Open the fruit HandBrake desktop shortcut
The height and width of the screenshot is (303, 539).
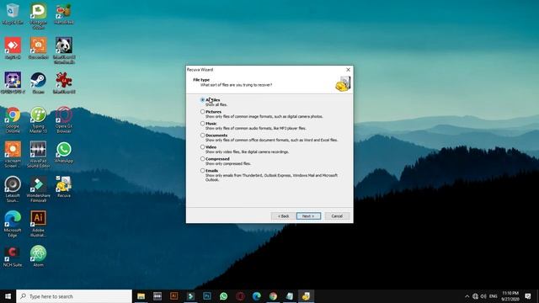tap(64, 13)
